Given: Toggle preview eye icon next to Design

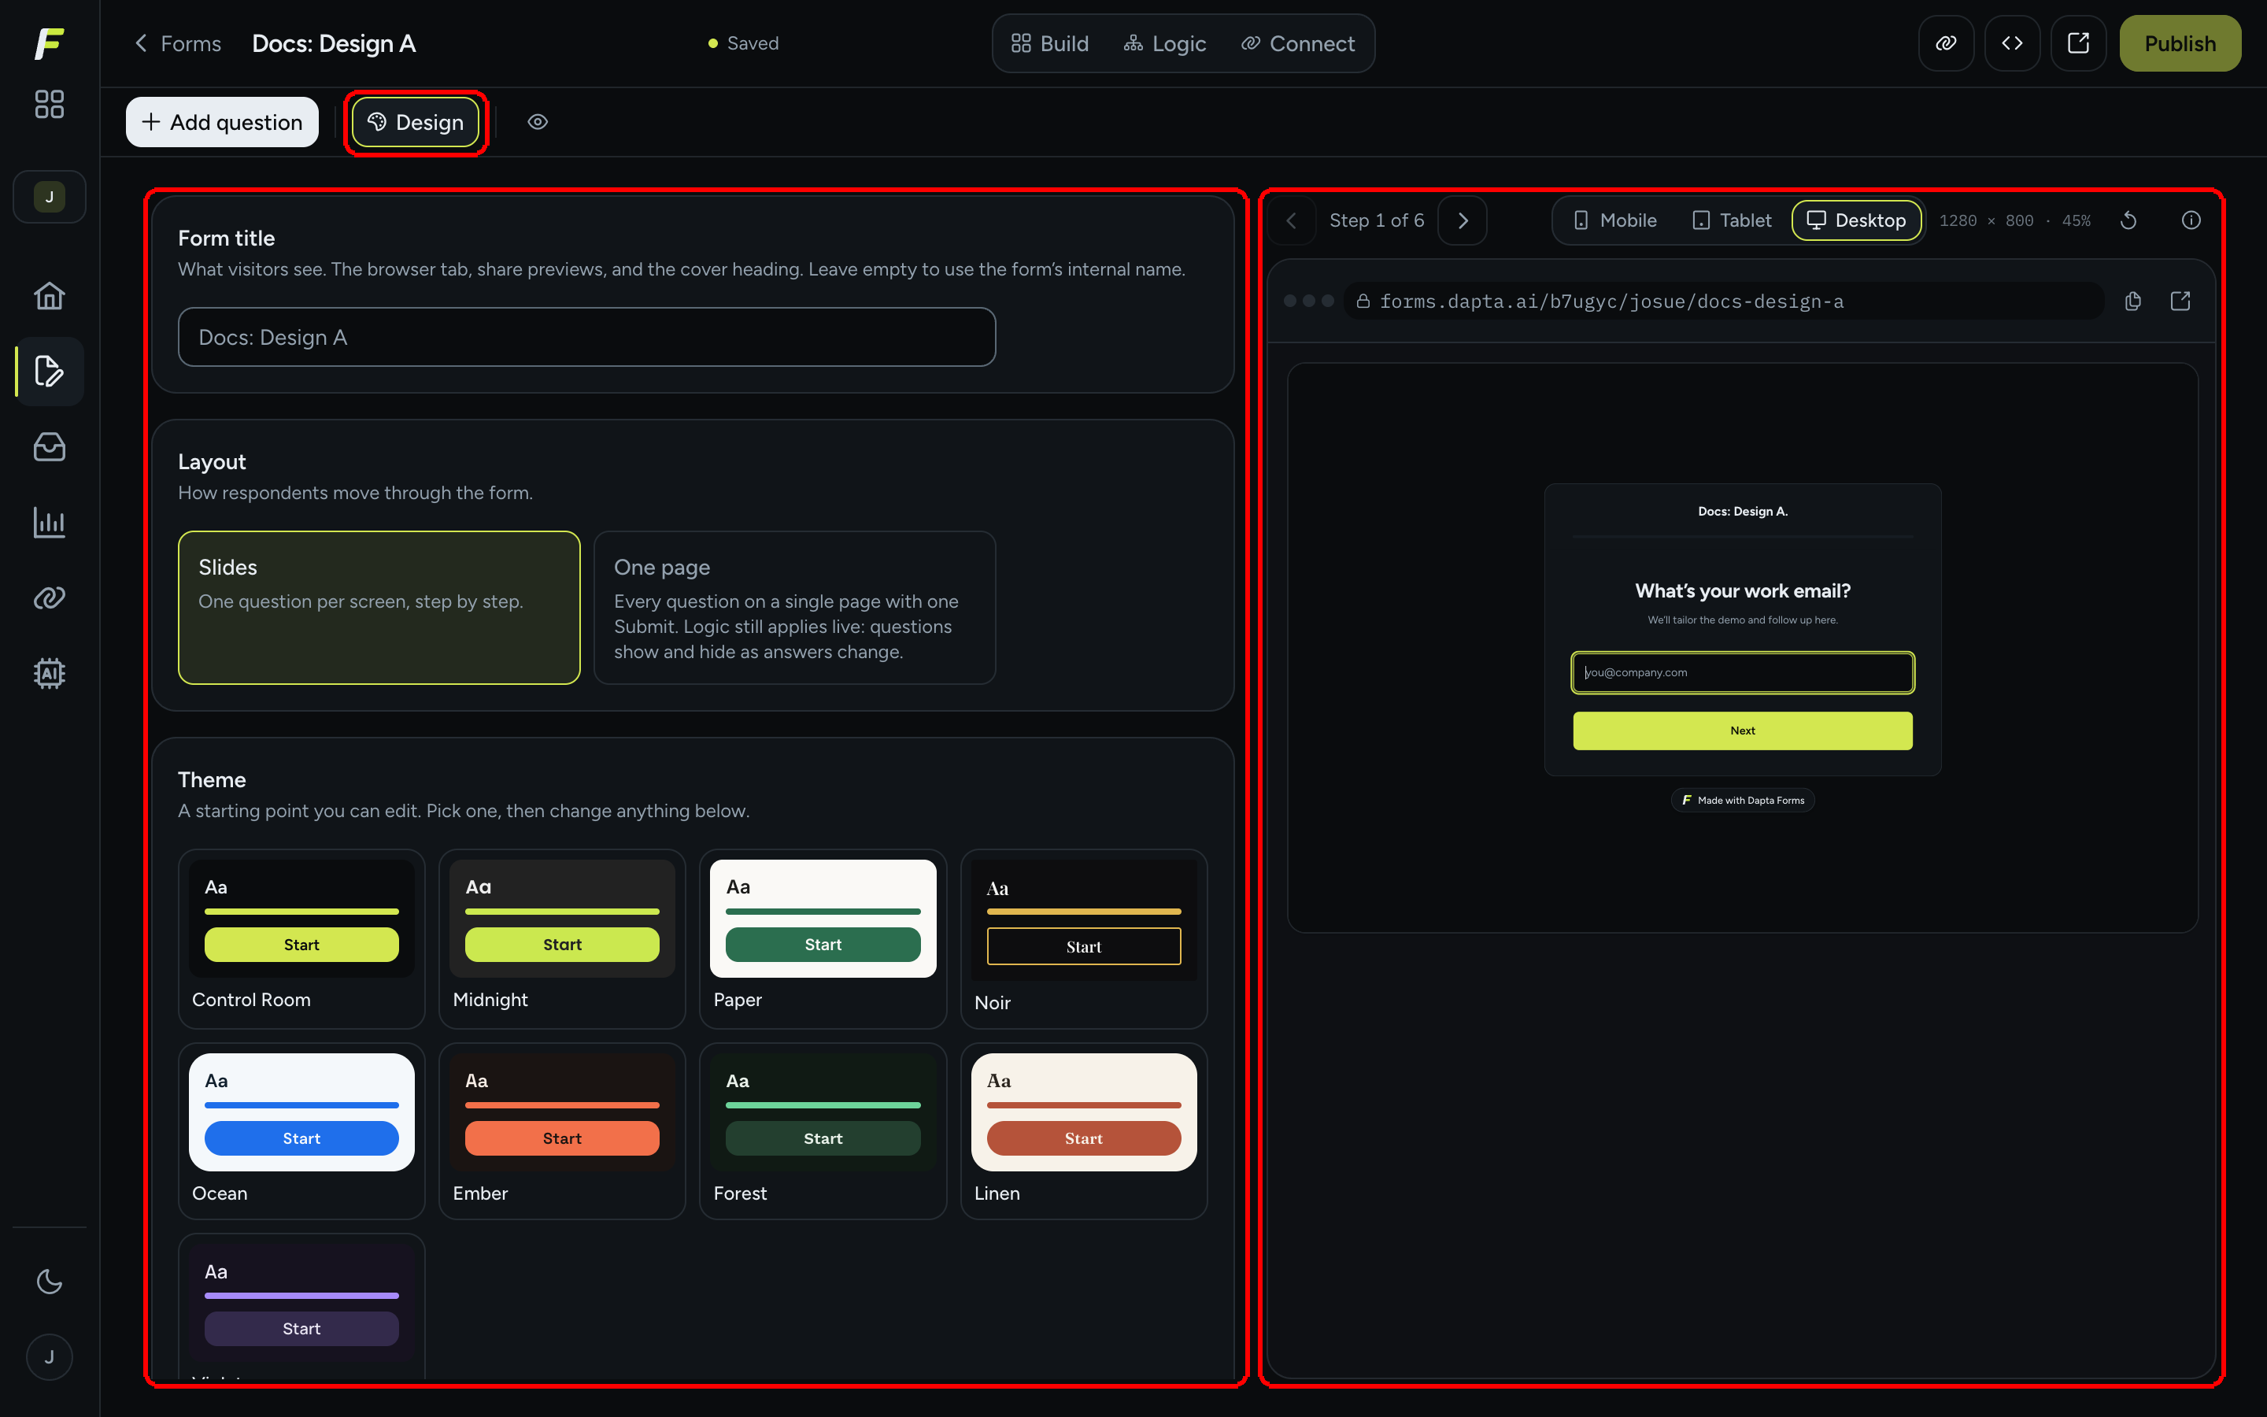Looking at the screenshot, I should 538,122.
